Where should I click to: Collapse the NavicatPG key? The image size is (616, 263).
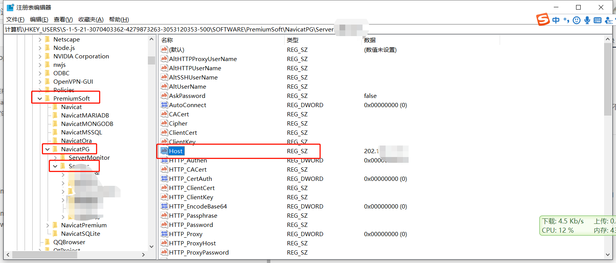pyautogui.click(x=48, y=149)
